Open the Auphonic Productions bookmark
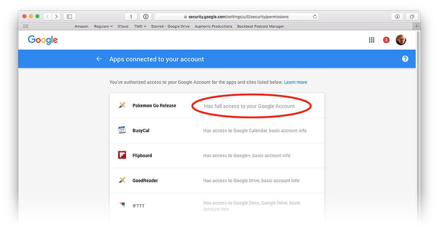438x229 pixels. pos(213,26)
